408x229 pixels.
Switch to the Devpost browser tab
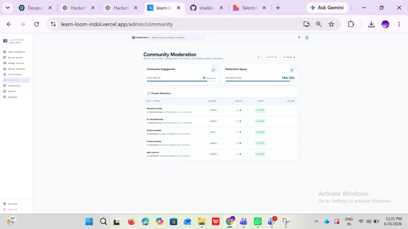coord(35,8)
